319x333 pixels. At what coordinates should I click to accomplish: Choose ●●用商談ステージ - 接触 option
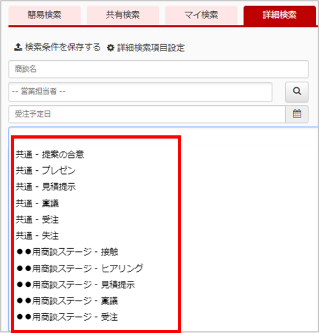[67, 252]
